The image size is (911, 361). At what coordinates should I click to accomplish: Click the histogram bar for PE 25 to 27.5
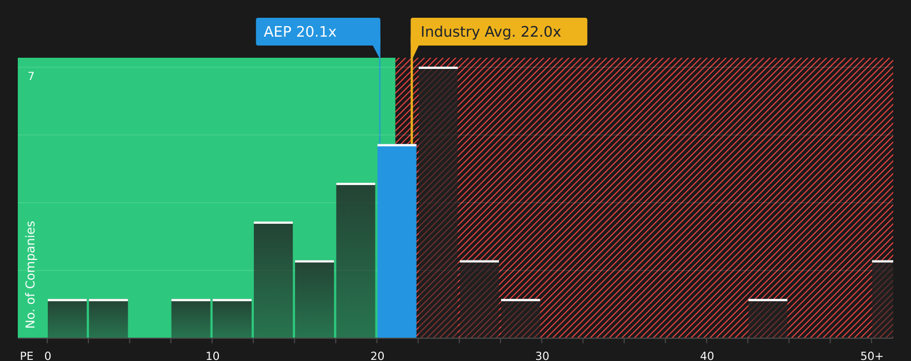click(x=479, y=299)
